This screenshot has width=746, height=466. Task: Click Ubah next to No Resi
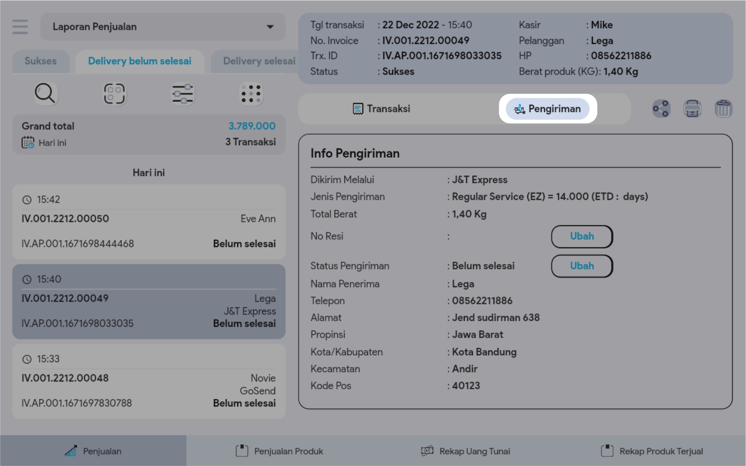point(582,236)
